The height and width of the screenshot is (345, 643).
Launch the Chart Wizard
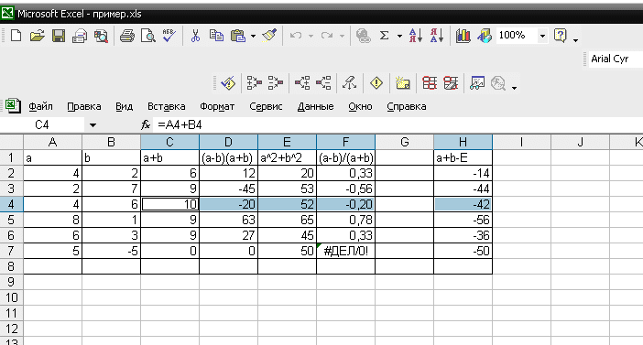pyautogui.click(x=463, y=36)
